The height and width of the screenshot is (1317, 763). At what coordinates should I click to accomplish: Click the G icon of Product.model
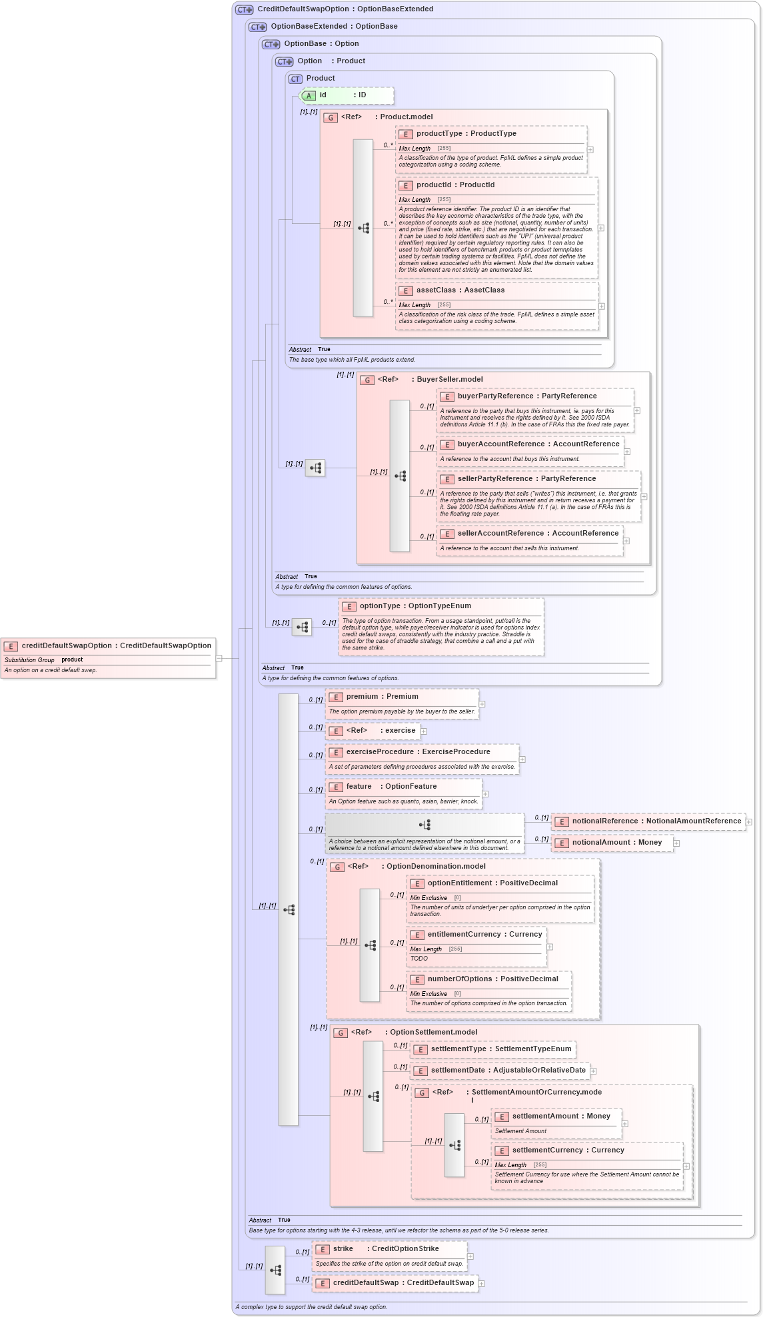pos(331,118)
